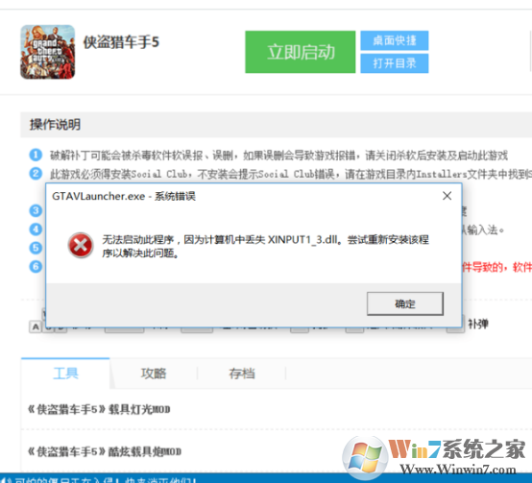This screenshot has height=483, width=532.
Task: Switch to the 攻略 tab
Action: 154,374
